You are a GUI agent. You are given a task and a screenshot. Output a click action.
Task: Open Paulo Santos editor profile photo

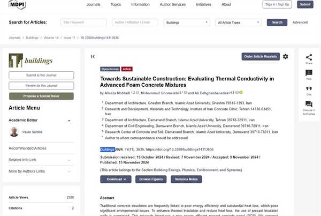click(x=14, y=132)
